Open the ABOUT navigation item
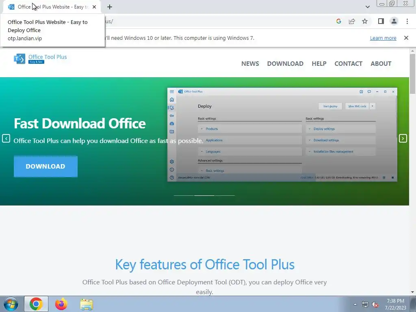 [x=381, y=64]
